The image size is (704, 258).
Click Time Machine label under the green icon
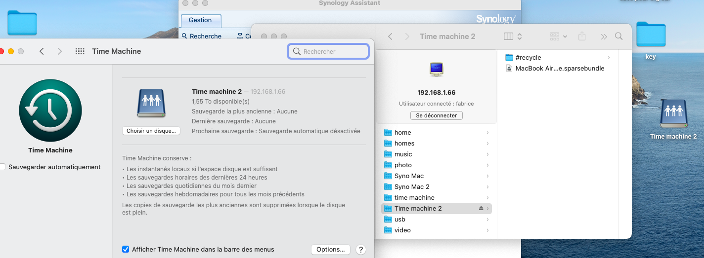click(50, 150)
